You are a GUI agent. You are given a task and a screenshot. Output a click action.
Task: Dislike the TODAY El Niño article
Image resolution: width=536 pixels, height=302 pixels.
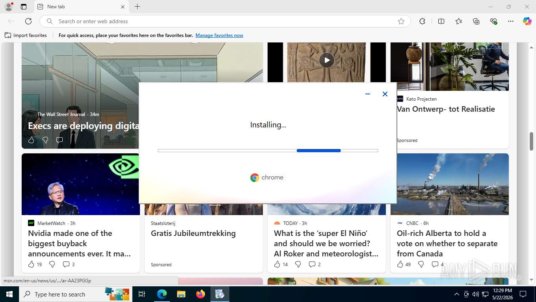[298, 264]
